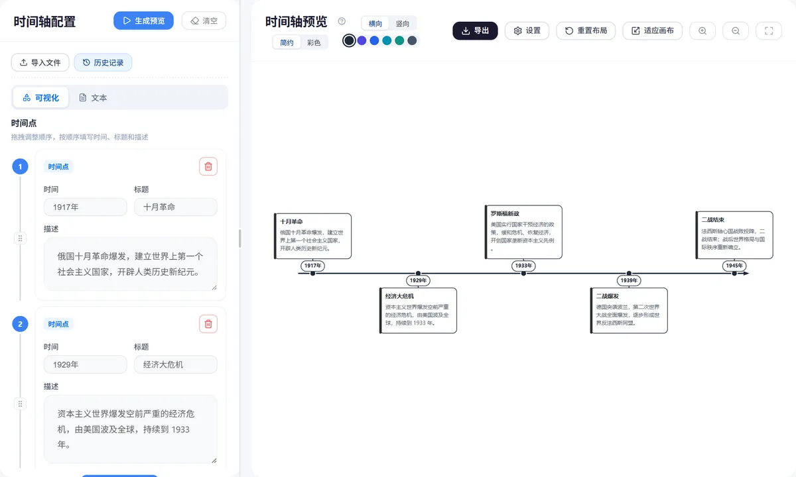Click the 清空 clear button
The width and height of the screenshot is (796, 477).
[204, 21]
